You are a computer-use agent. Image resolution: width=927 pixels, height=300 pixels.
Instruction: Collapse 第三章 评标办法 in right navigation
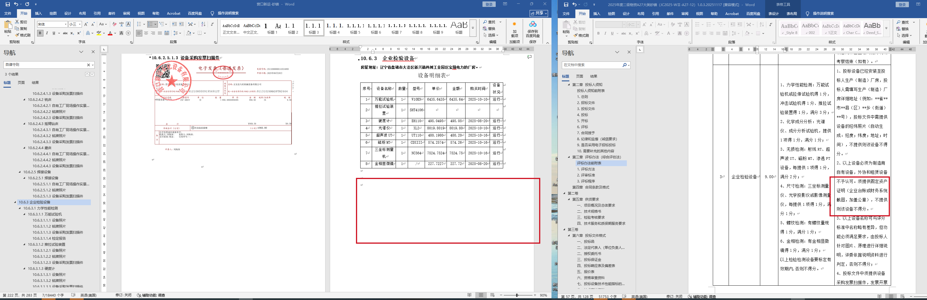coord(569,157)
